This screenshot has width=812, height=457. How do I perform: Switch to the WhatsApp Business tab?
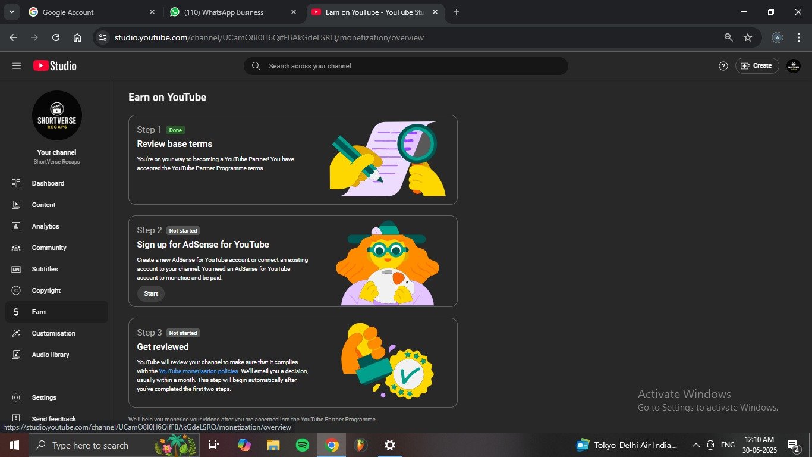[232, 12]
